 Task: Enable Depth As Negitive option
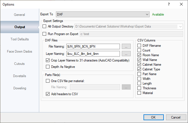coord(48,67)
